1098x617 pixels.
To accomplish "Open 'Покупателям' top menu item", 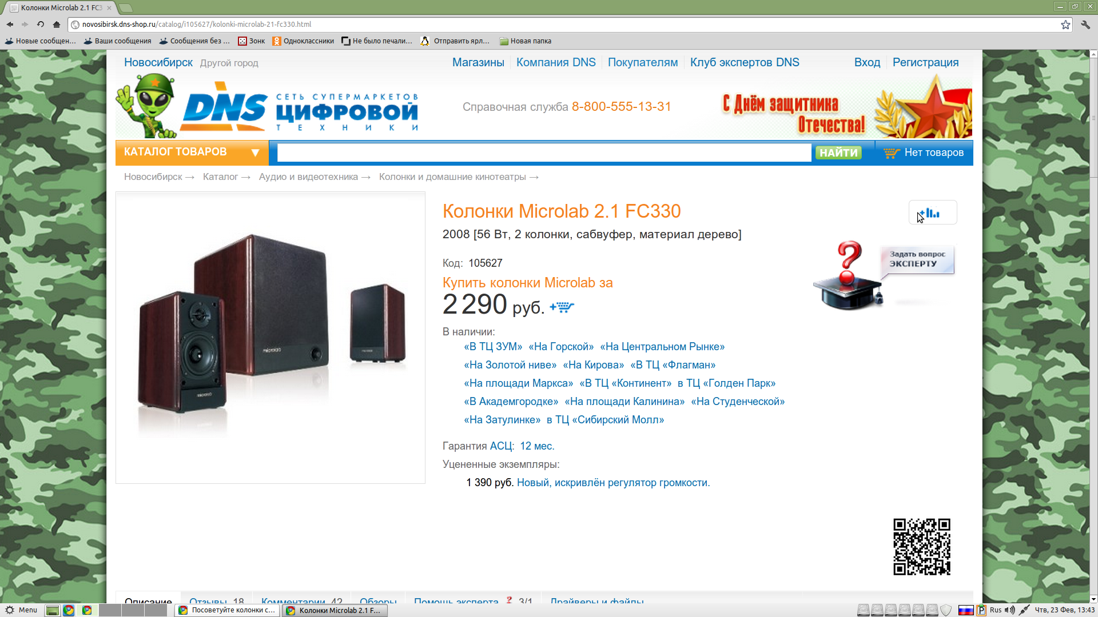I will point(643,62).
